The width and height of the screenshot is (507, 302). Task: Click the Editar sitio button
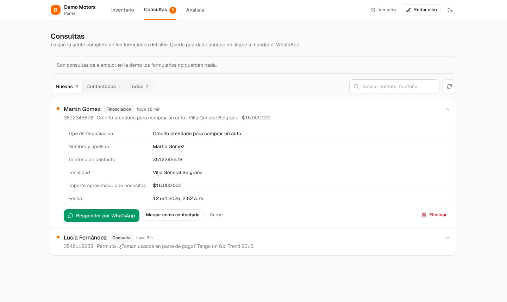click(x=421, y=10)
